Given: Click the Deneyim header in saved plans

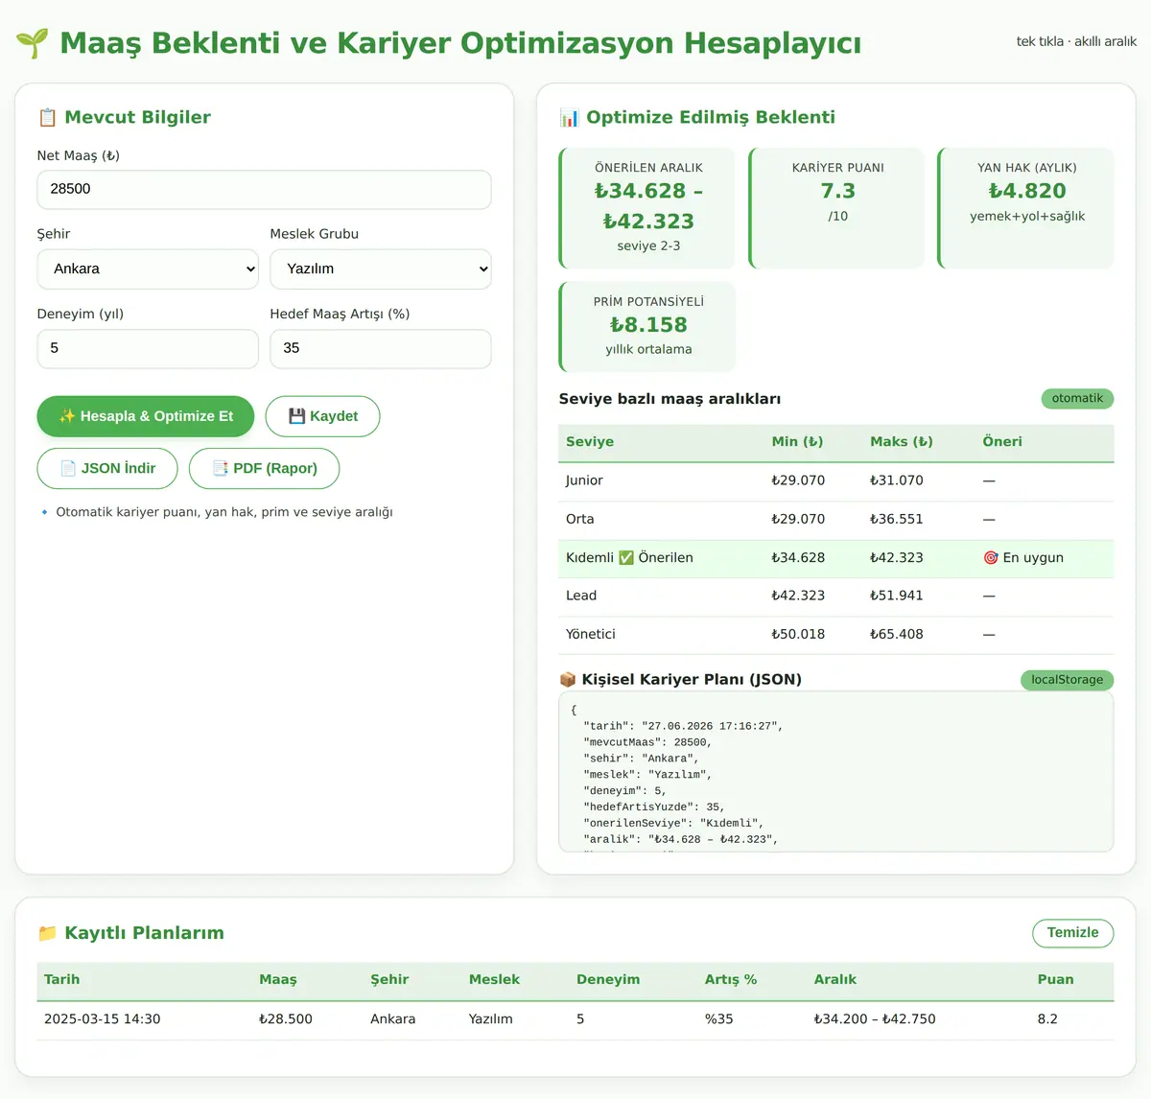Looking at the screenshot, I should pyautogui.click(x=608, y=980).
